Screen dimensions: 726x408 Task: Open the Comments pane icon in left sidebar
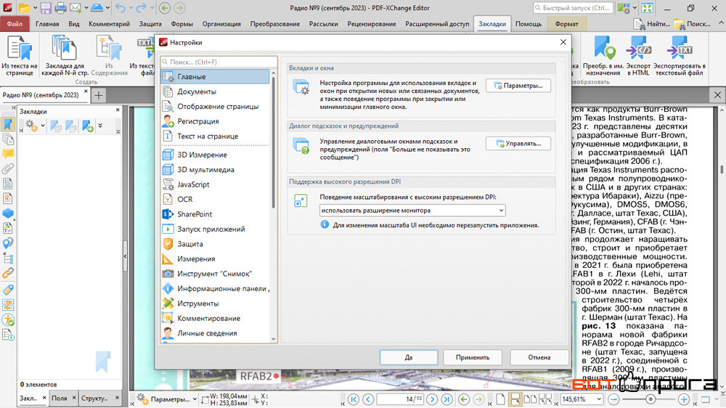tap(8, 154)
